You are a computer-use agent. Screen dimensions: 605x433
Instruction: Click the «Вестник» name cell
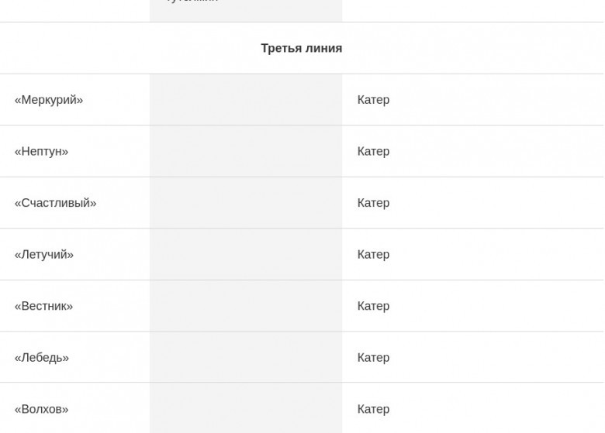coord(43,306)
